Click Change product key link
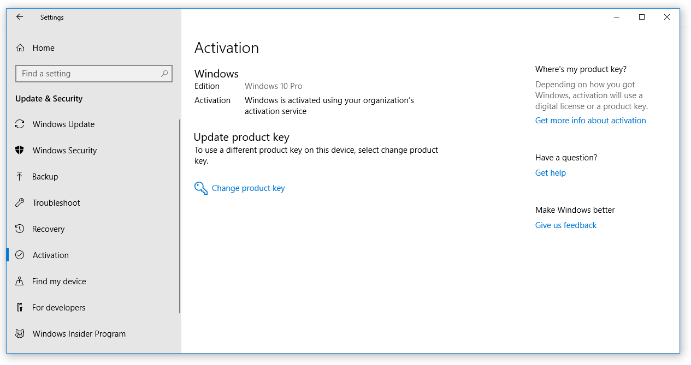 (249, 188)
